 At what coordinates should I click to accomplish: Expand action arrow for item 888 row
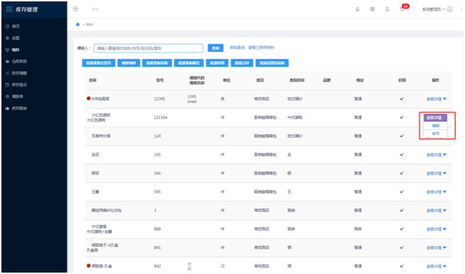click(x=444, y=229)
